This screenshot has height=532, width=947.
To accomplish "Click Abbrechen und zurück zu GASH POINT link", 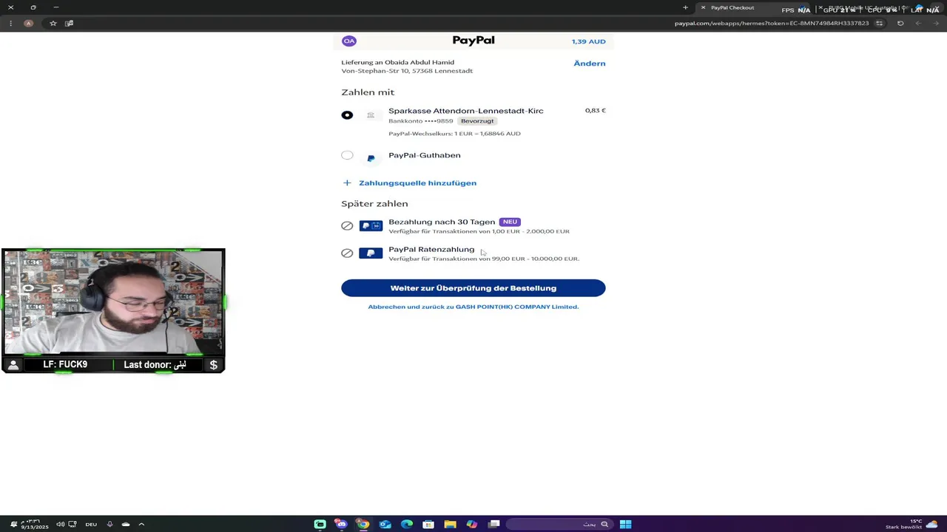I will click(x=473, y=307).
